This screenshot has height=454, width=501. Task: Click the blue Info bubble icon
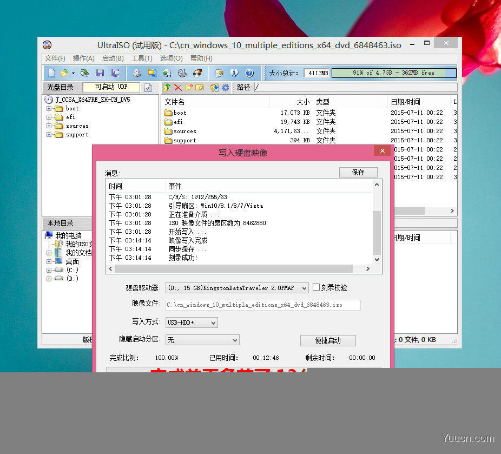click(x=234, y=73)
